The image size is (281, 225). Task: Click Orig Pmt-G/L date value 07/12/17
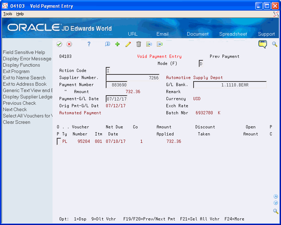click(x=116, y=106)
